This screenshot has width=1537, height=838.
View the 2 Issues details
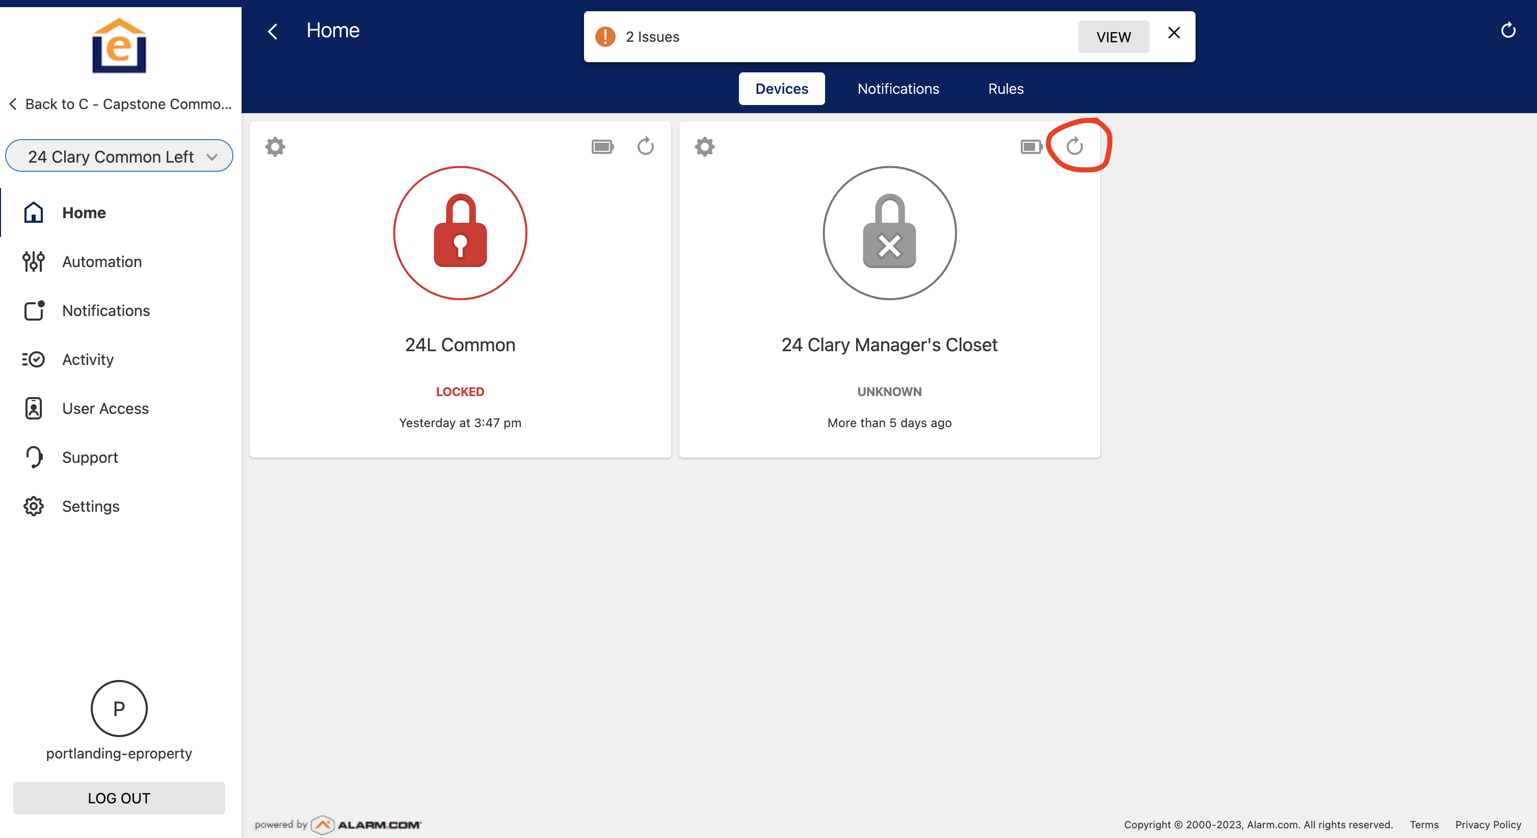tap(1113, 37)
